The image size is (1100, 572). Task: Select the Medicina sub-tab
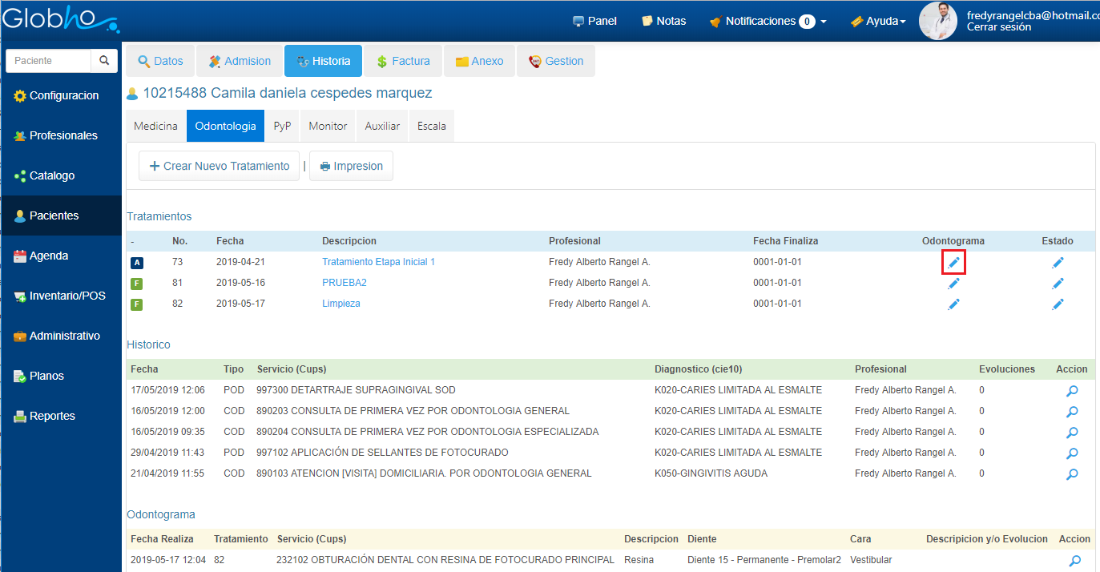pyautogui.click(x=155, y=126)
